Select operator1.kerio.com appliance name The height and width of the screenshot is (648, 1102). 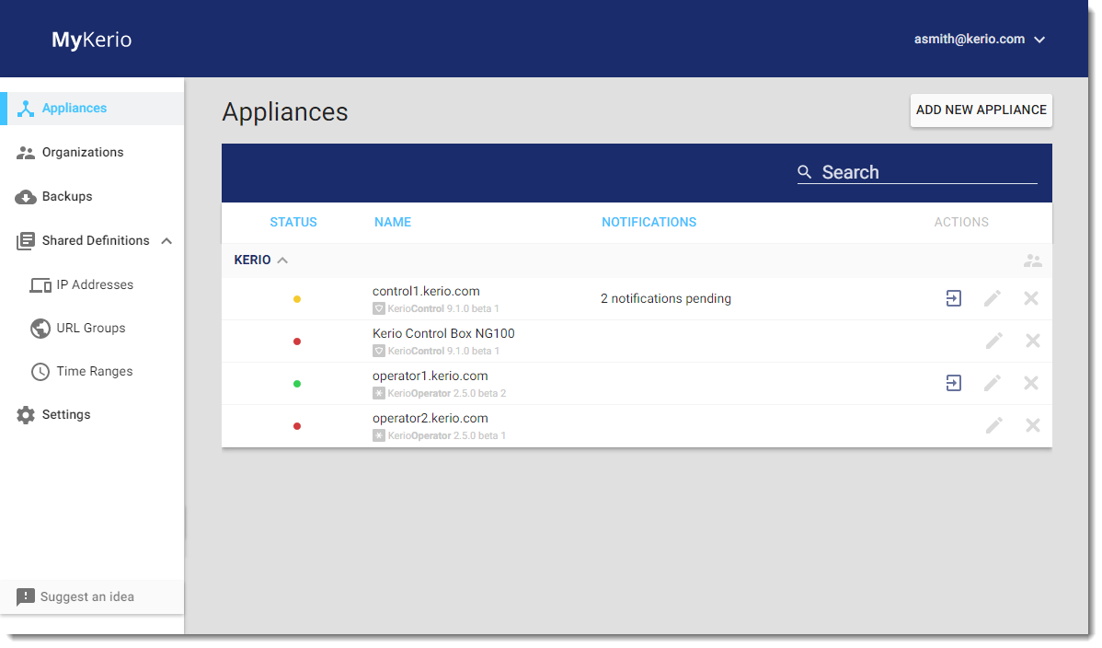pos(430,376)
